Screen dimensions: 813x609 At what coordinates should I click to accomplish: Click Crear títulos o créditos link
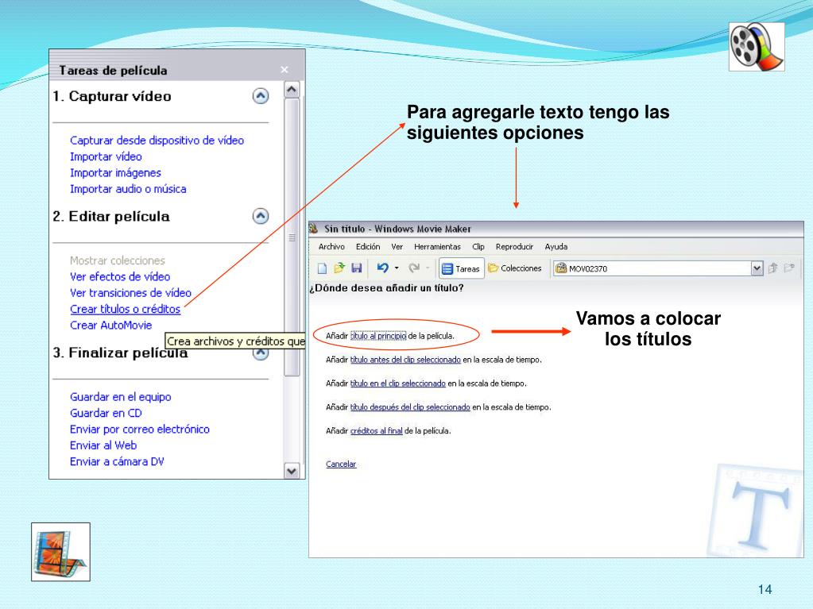125,309
